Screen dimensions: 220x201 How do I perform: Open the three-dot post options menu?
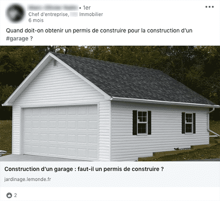209,7
